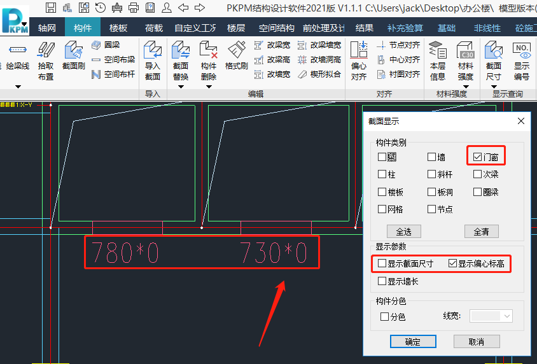Viewport: 537px width, 364px height.
Task: Click the 改梁宽 tool
Action: [x=272, y=45]
